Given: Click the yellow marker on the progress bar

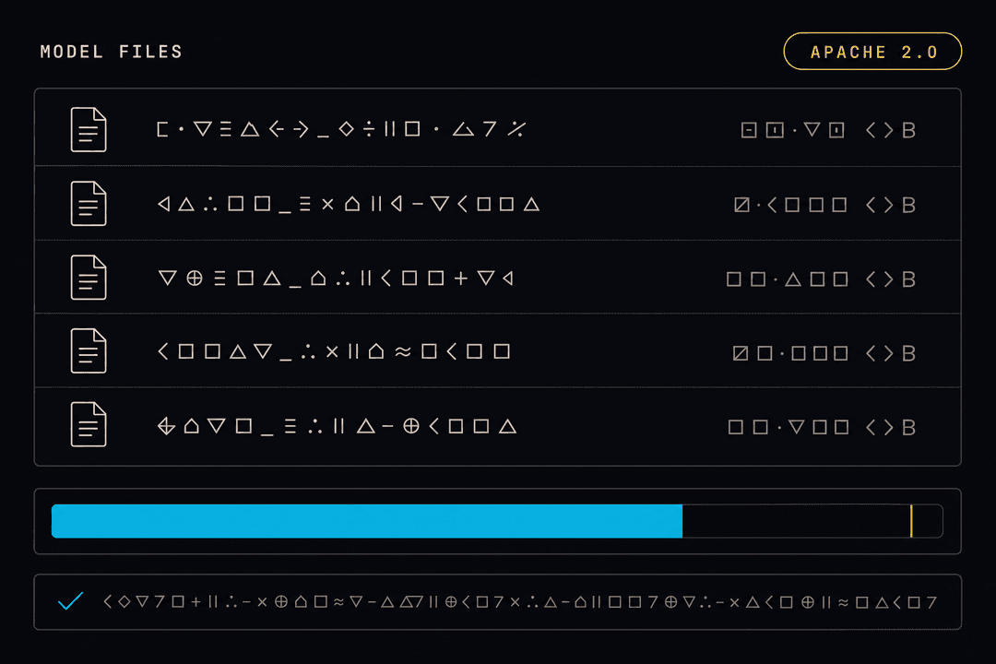Looking at the screenshot, I should [x=911, y=521].
